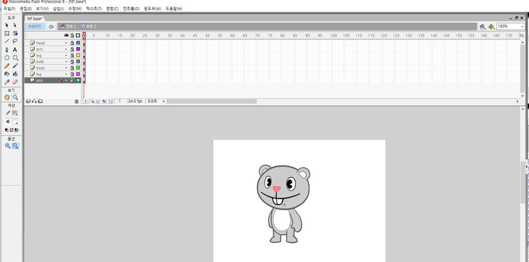
Task: Select the Line tool
Action: 7,41
